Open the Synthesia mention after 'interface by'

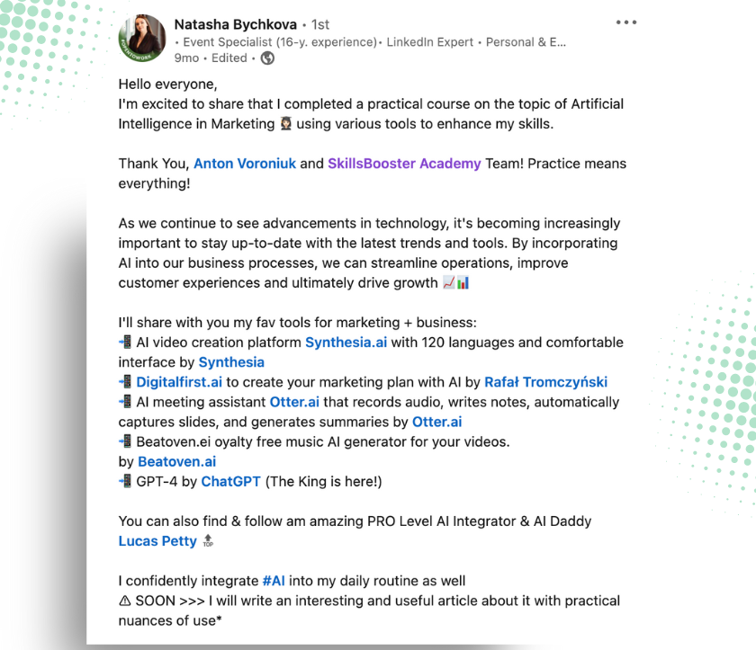click(x=231, y=362)
